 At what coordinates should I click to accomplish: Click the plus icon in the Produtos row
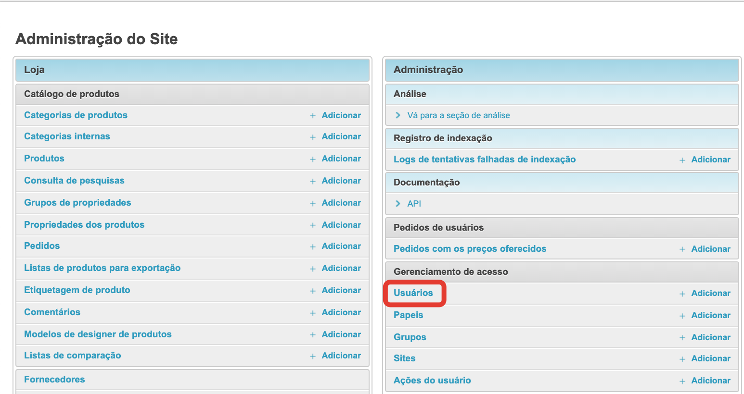(x=313, y=159)
